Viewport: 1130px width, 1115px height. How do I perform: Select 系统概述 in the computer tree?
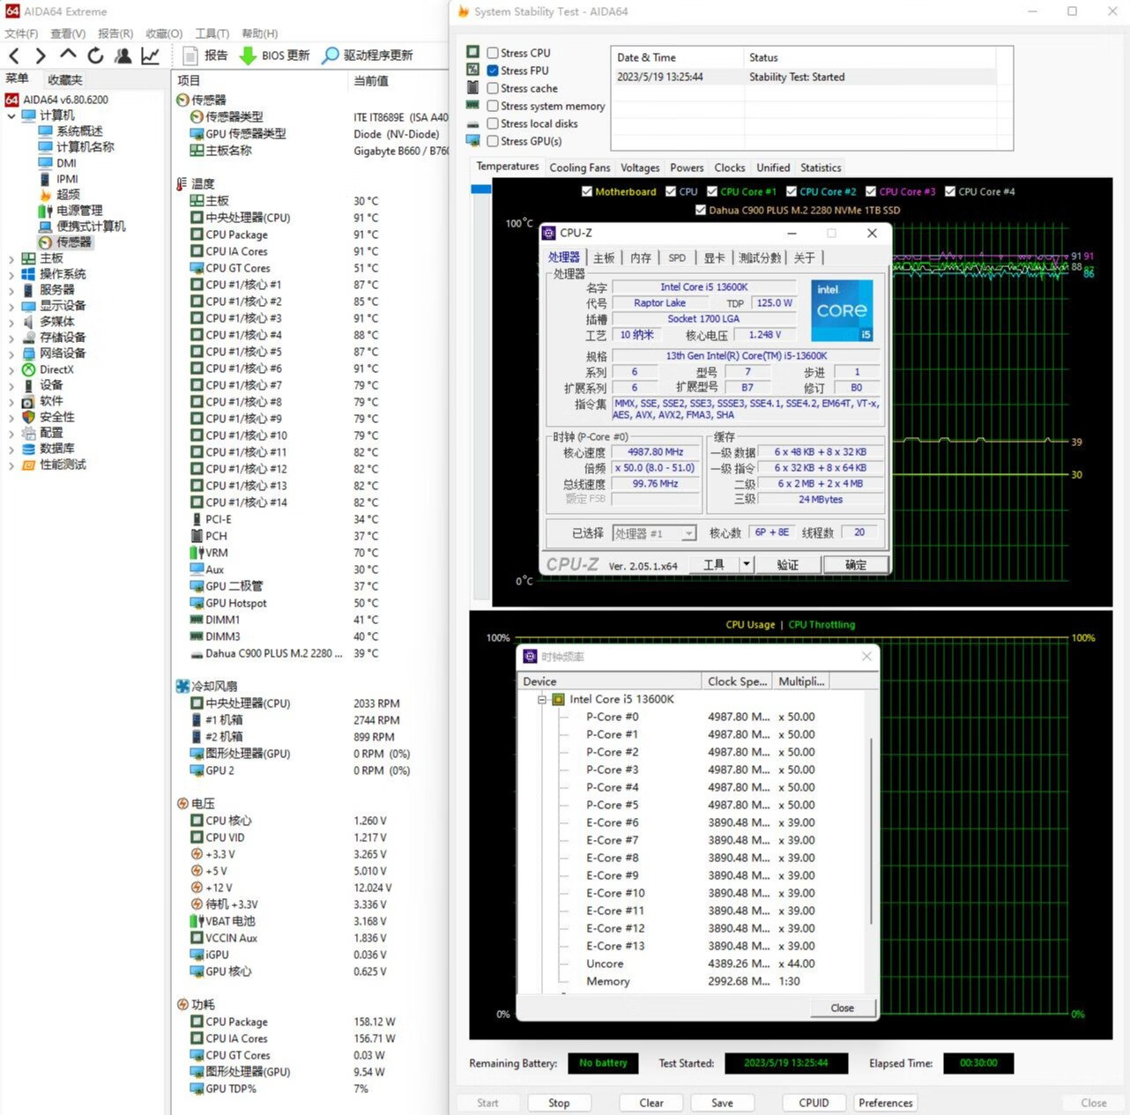[79, 130]
